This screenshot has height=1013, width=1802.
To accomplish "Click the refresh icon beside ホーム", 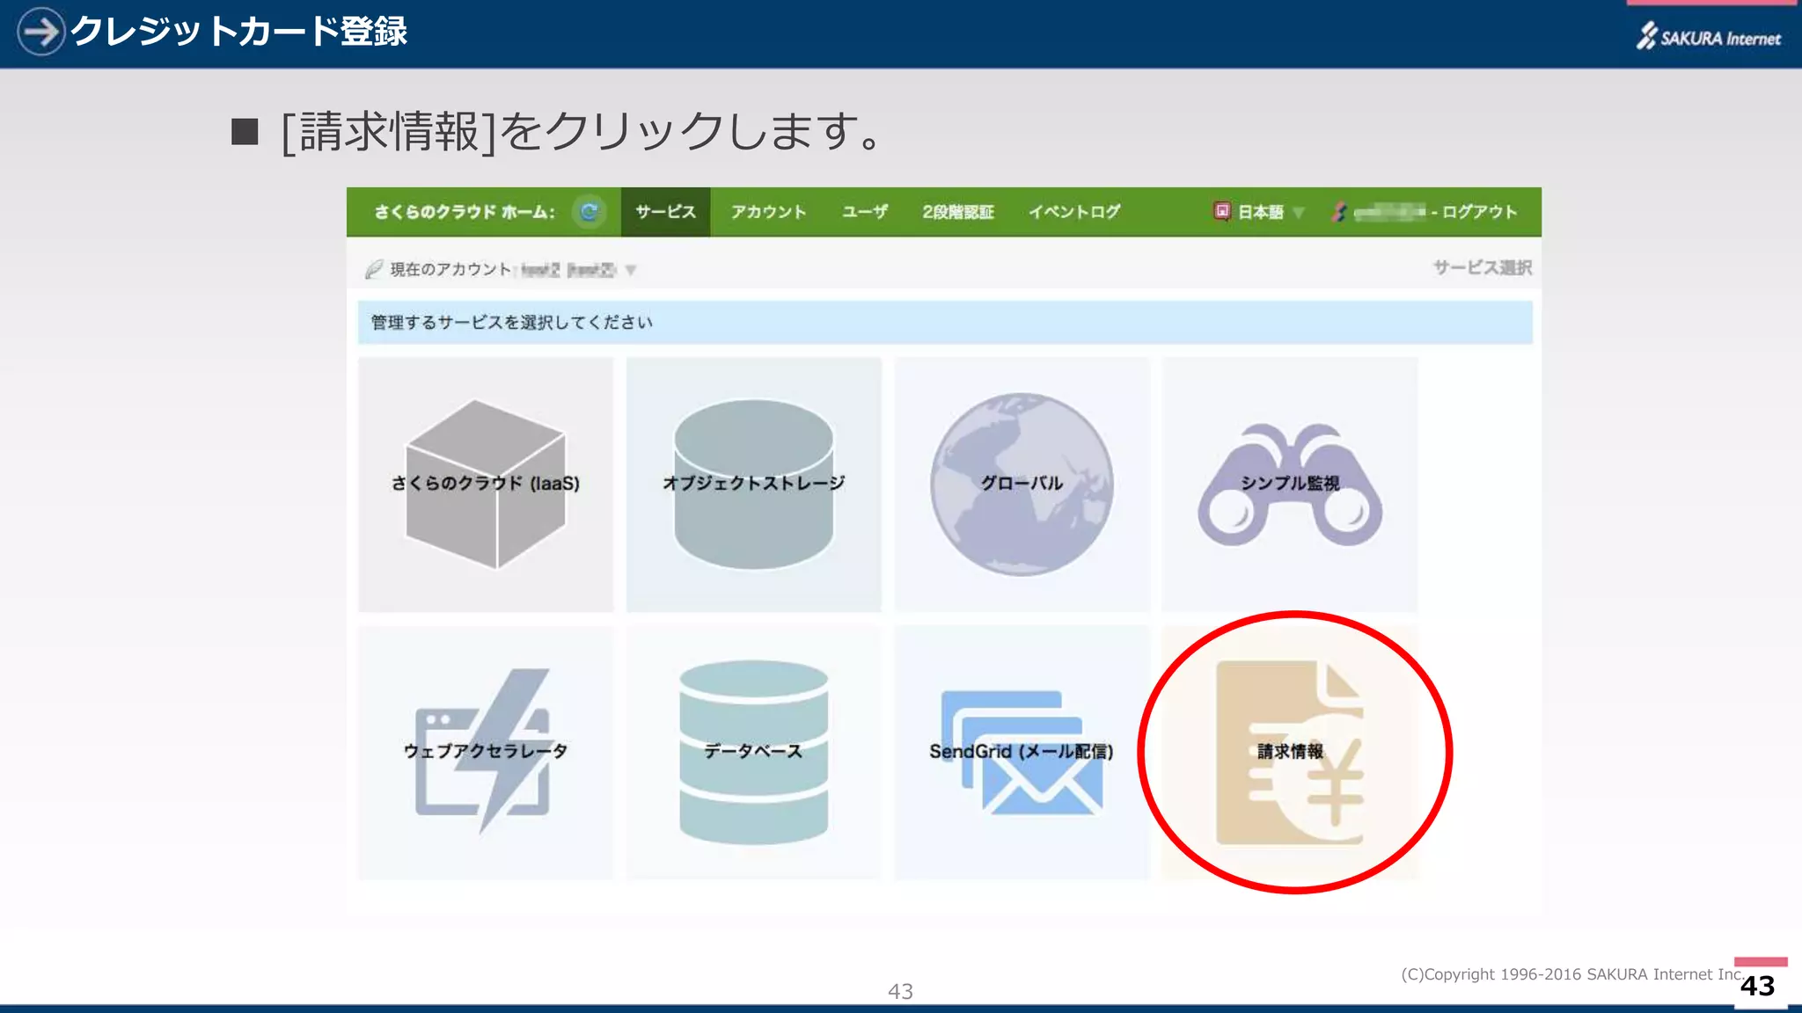I will click(589, 212).
